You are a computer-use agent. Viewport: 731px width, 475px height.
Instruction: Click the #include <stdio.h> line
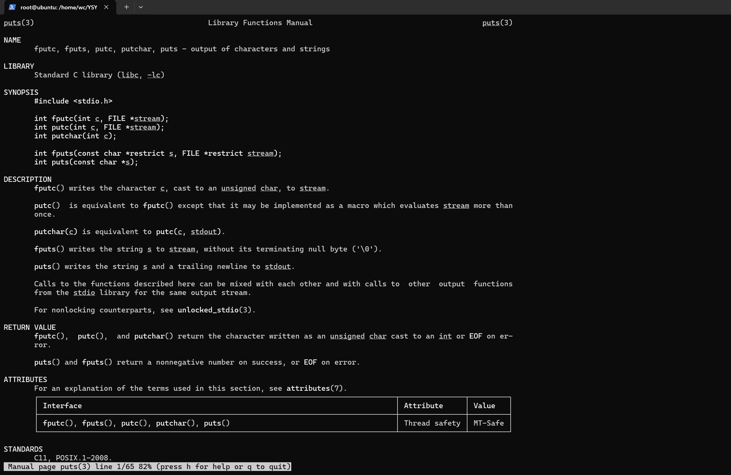coord(73,101)
